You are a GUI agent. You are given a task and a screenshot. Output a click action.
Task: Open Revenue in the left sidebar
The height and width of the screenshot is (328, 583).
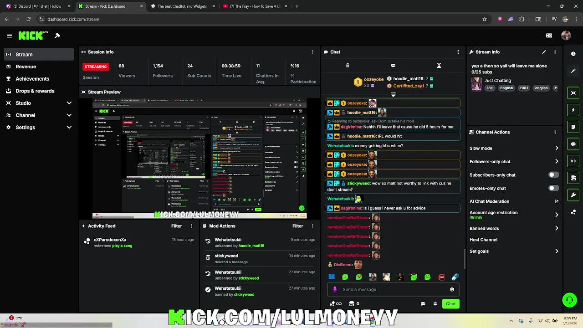click(39, 67)
